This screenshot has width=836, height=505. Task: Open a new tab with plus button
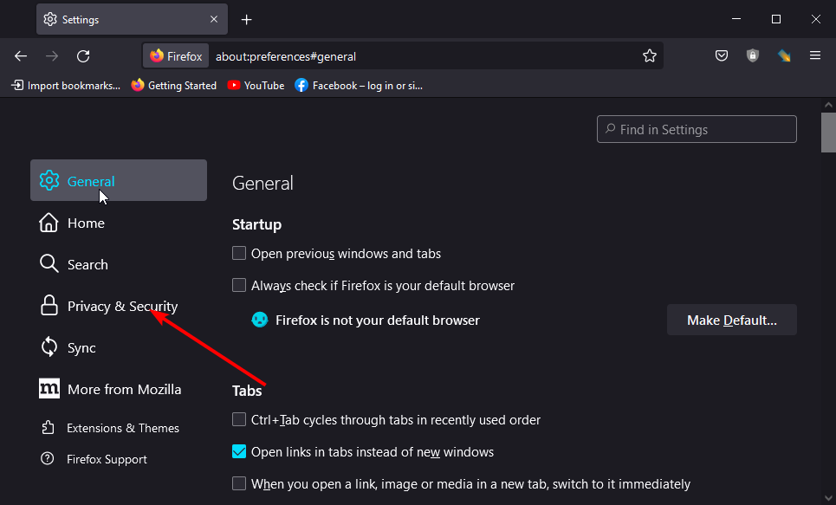[x=246, y=20]
